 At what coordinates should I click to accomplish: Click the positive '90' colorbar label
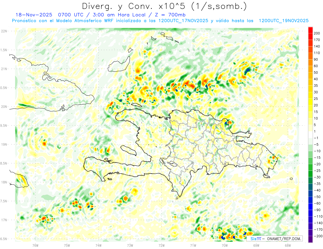(316, 60)
